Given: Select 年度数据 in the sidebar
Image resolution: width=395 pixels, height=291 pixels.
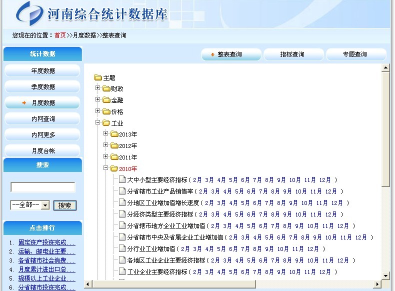Looking at the screenshot, I should 42,70.
